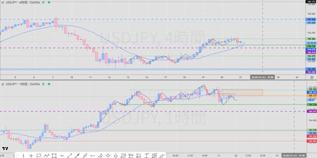Click the TradingView logo in bottom-left
The height and width of the screenshot is (158, 317).
5,149
